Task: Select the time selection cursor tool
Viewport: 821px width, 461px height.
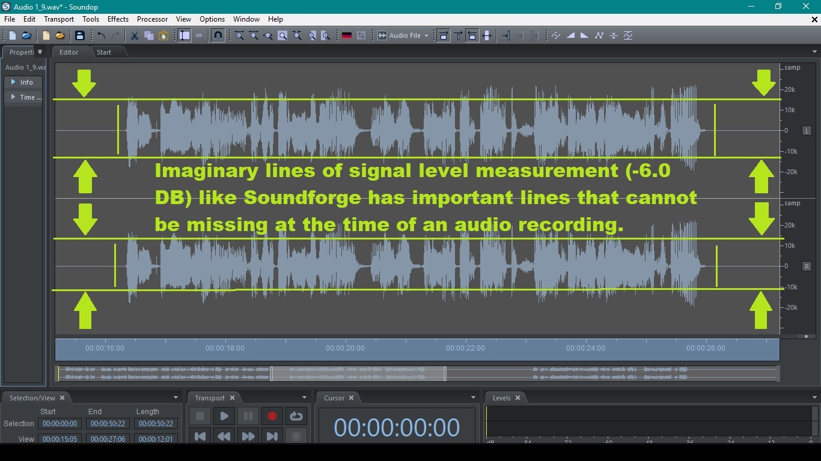Action: [185, 35]
